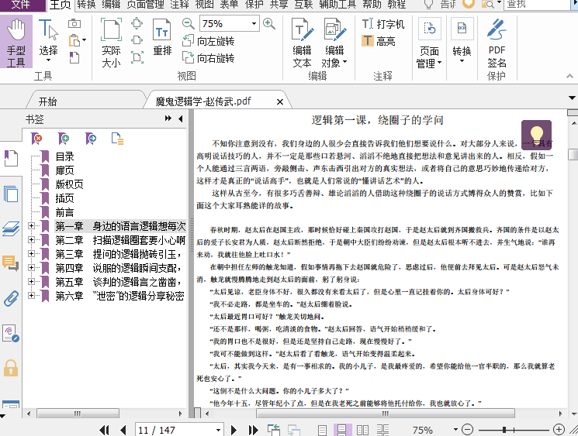Rotate the view left (向左旋转)

(208, 41)
